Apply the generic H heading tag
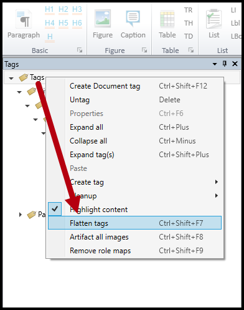244x310 pixels. click(50, 37)
